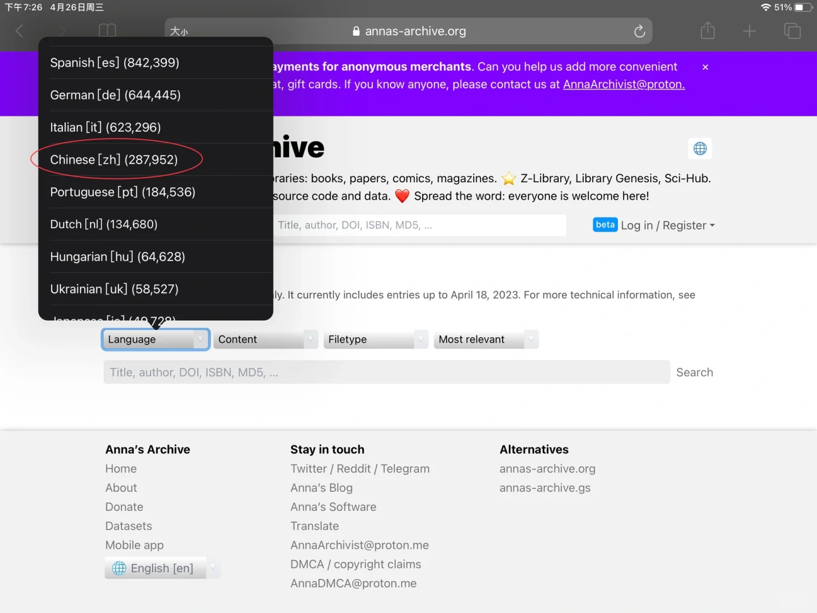Focus the main Title, author, DOI search box
The image size is (817, 613).
click(386, 372)
